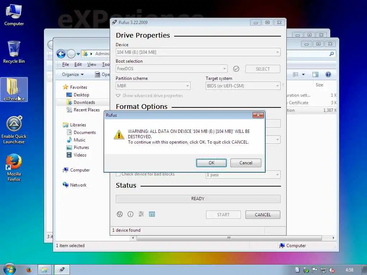Image resolution: width=367 pixels, height=275 pixels.
Task: Click Windows Explorer taskbar button
Action: pos(45,270)
